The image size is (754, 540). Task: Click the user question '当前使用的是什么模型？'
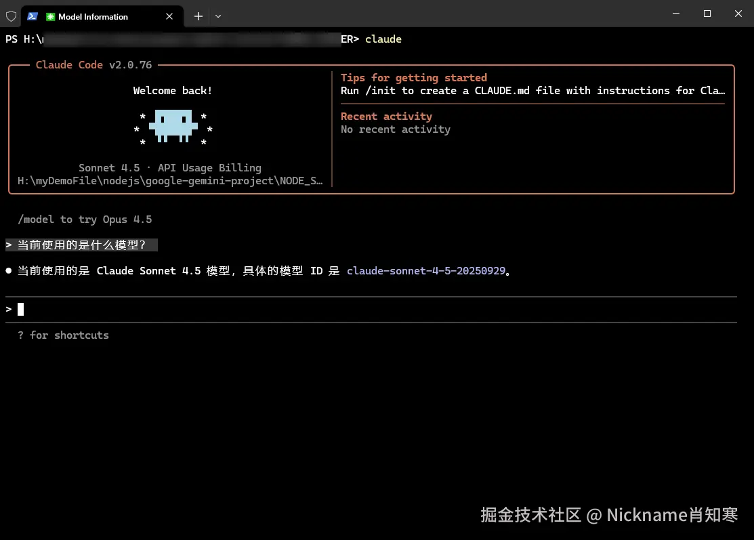click(81, 245)
